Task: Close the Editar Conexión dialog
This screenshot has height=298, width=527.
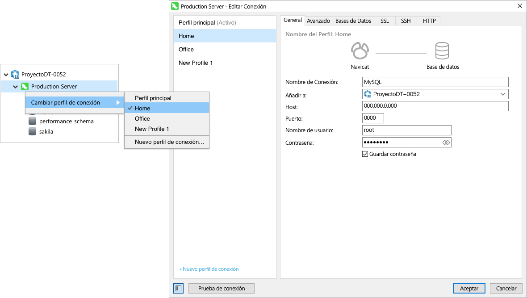Action: (519, 6)
